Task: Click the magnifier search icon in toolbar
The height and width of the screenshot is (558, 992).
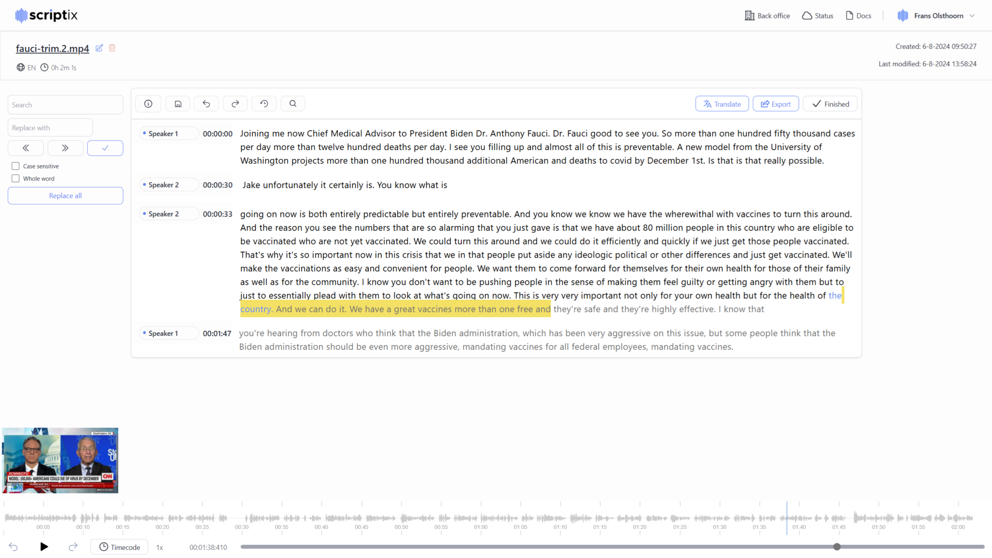Action: coord(293,104)
